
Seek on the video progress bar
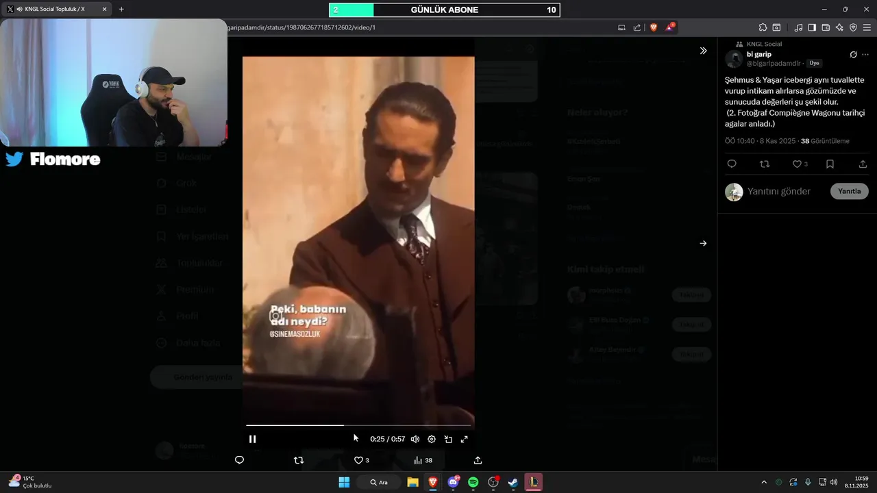(359, 425)
